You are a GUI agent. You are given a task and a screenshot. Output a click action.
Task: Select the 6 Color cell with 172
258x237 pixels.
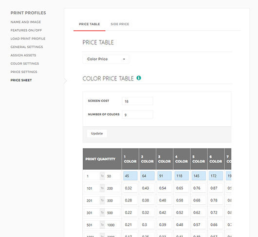click(x=216, y=176)
